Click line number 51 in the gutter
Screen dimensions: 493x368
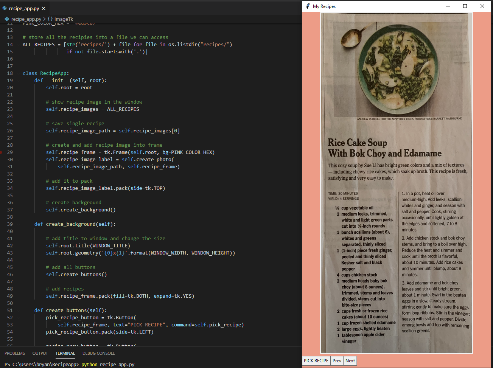pyautogui.click(x=10, y=311)
